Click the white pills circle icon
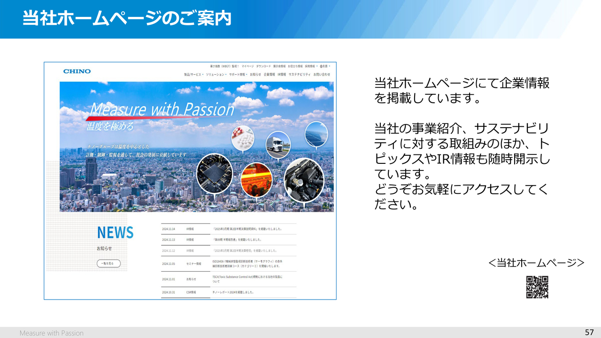The width and height of the screenshot is (601, 338). point(242,139)
